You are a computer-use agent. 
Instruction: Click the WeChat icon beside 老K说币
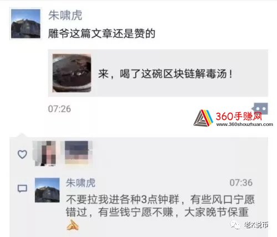[235, 225]
